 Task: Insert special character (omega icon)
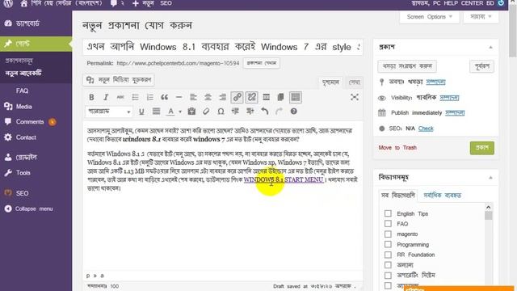[221, 112]
